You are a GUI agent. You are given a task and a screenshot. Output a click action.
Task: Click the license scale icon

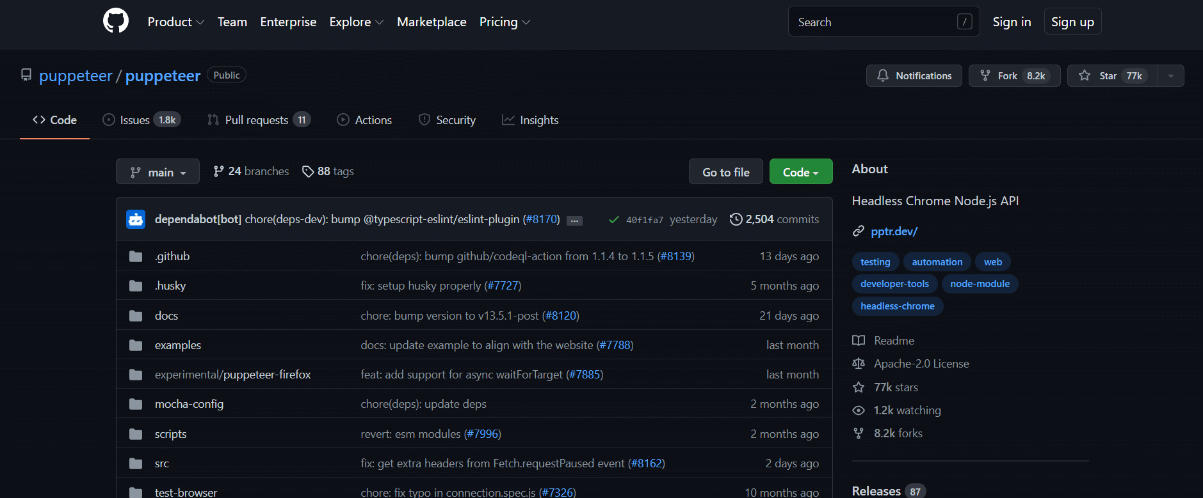click(x=859, y=364)
